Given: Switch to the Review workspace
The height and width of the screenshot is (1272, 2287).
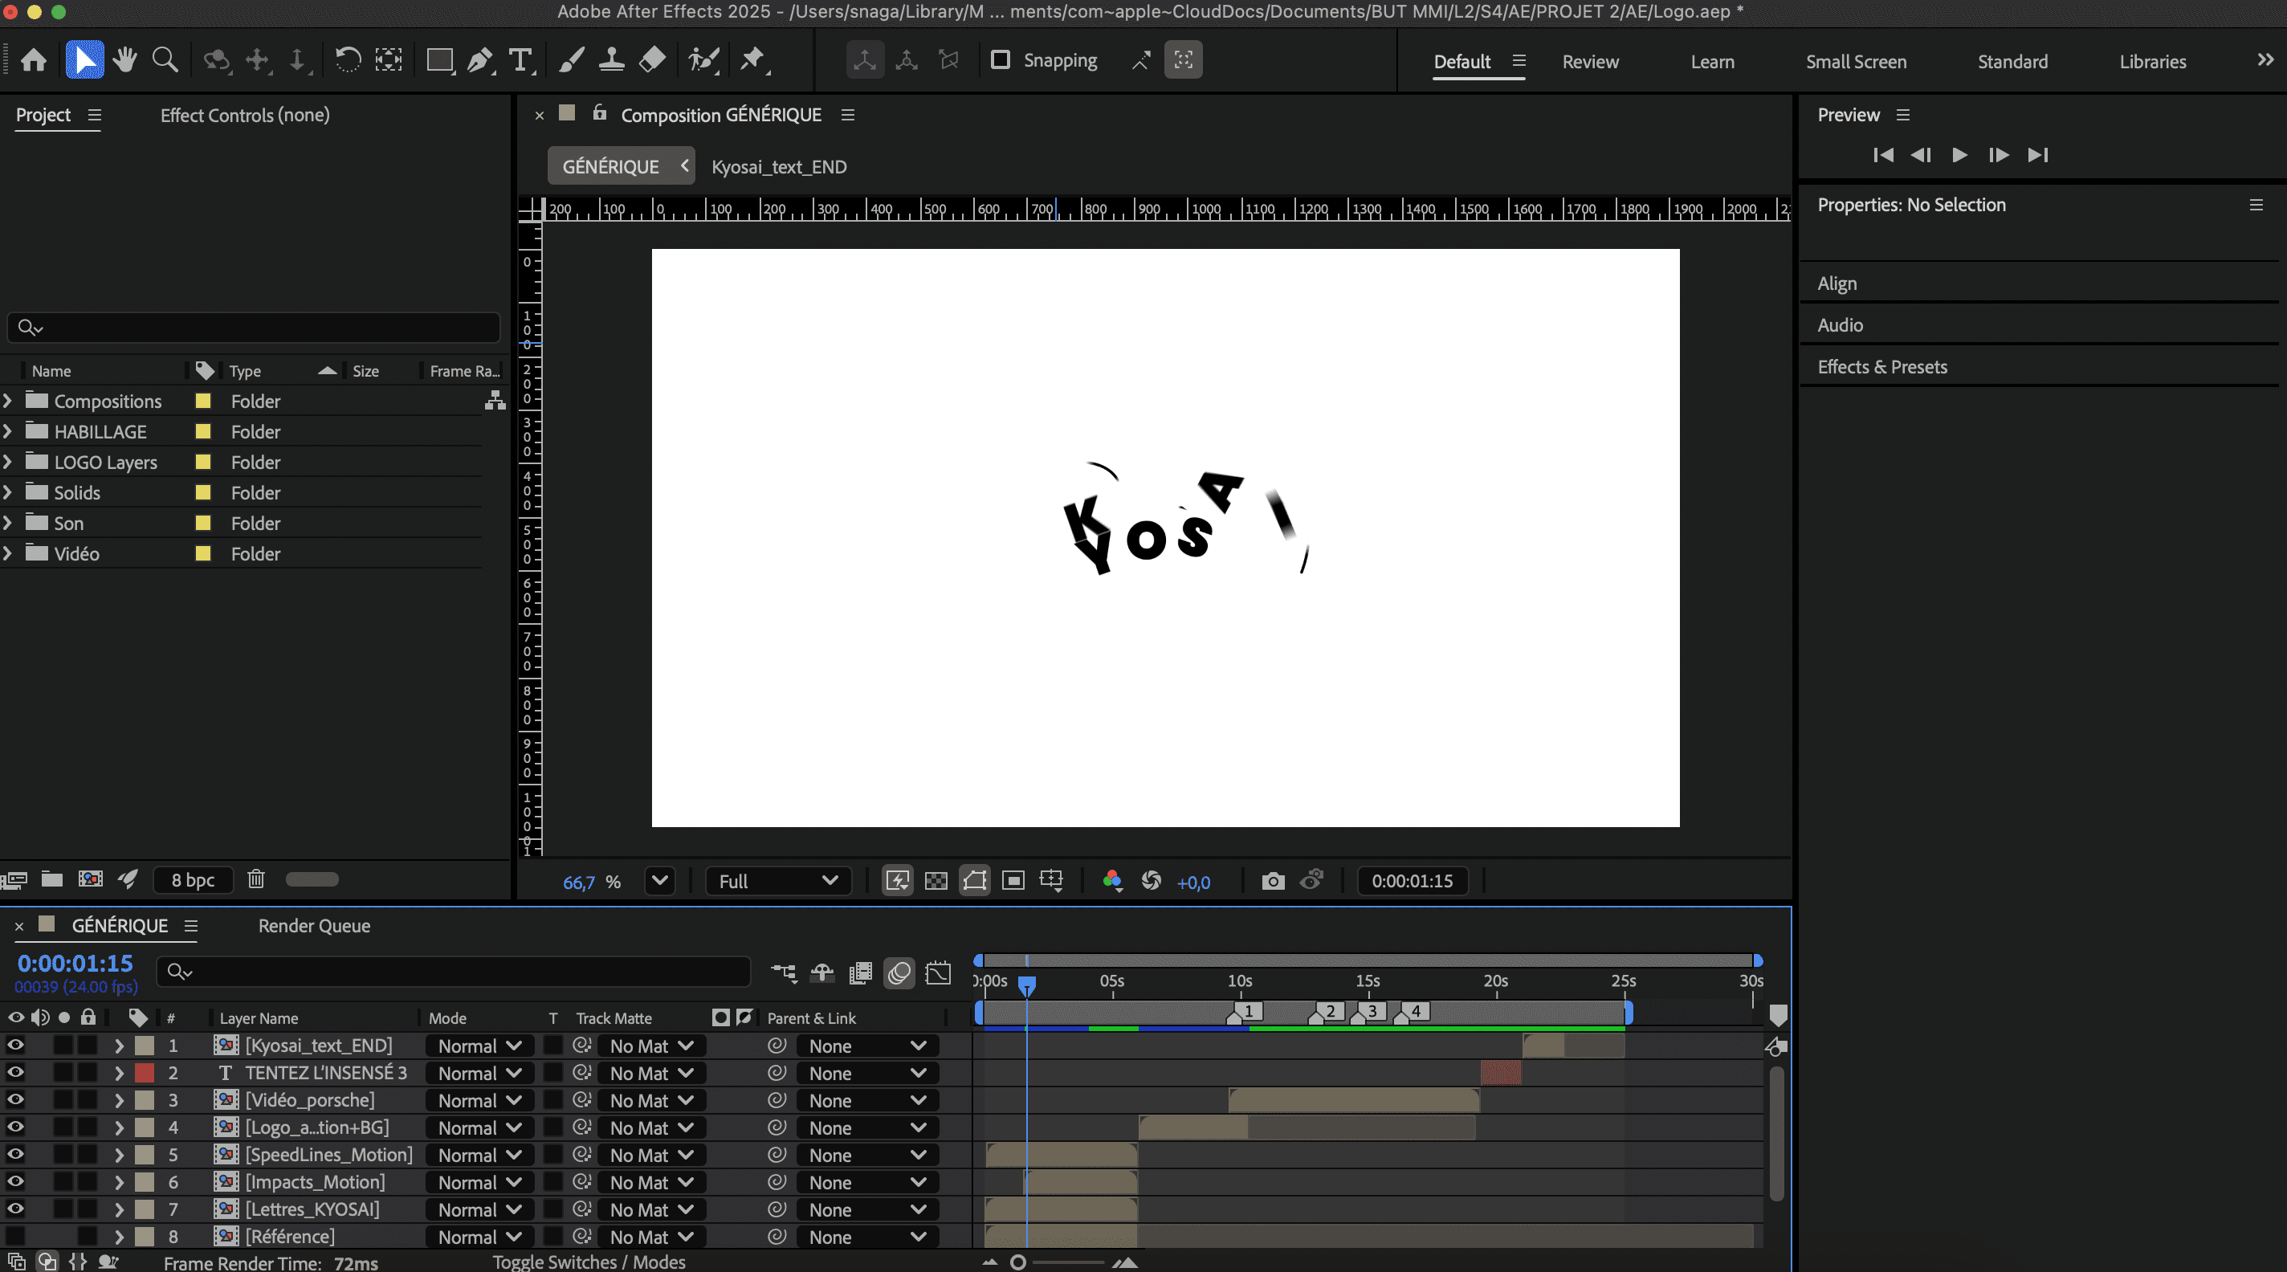Looking at the screenshot, I should [1590, 62].
